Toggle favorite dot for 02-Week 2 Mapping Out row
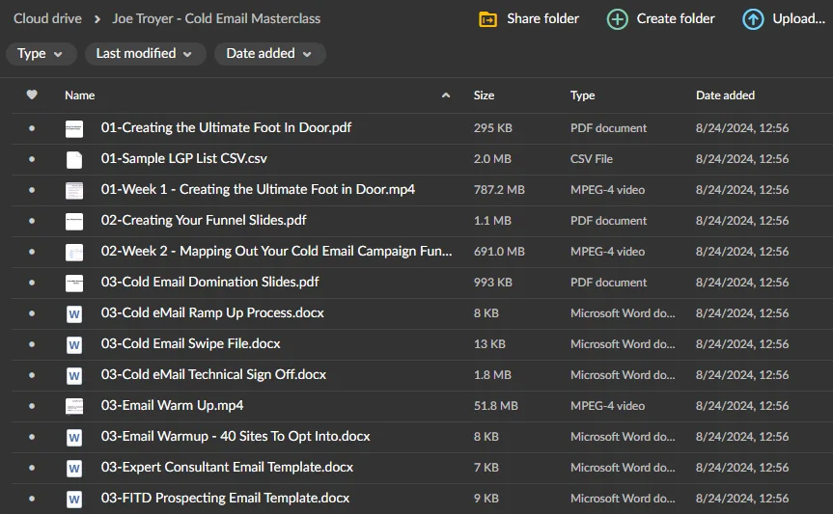 click(32, 251)
